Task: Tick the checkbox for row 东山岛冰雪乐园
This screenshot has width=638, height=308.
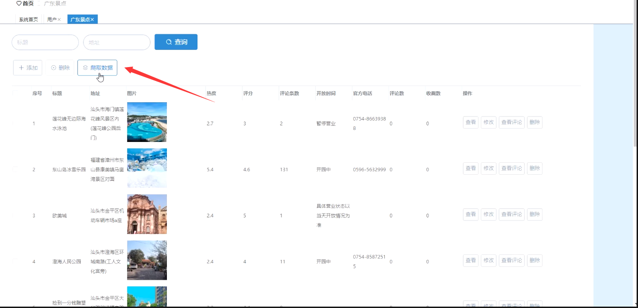Action: tap(16, 169)
